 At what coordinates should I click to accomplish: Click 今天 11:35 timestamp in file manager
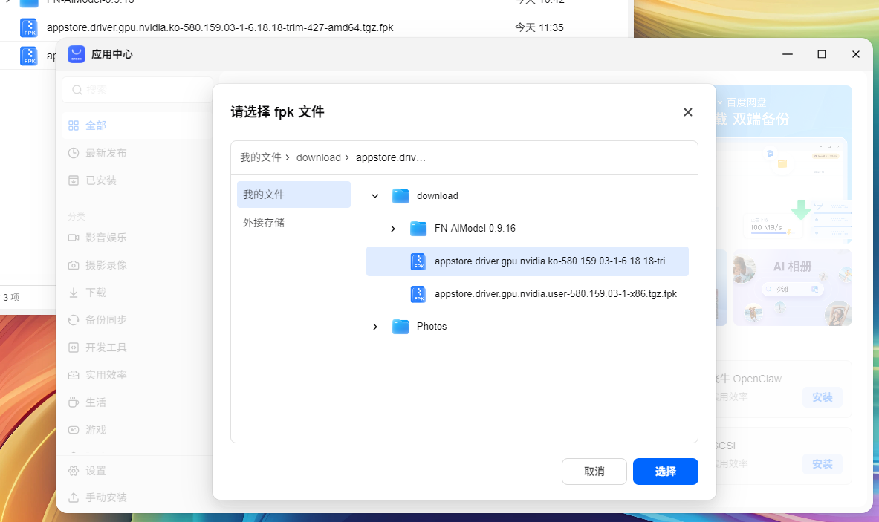pos(539,27)
